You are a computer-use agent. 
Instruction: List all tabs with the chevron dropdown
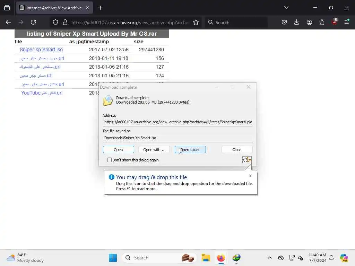[286, 8]
